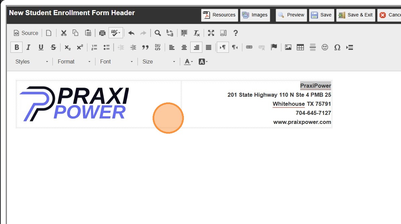The width and height of the screenshot is (401, 224).
Task: Remove formatting with Tx icon
Action: 196,33
